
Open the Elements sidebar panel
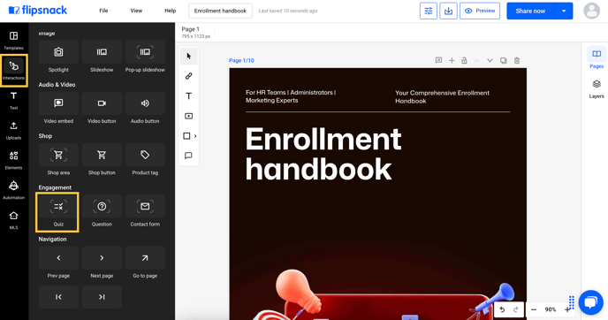pyautogui.click(x=13, y=160)
